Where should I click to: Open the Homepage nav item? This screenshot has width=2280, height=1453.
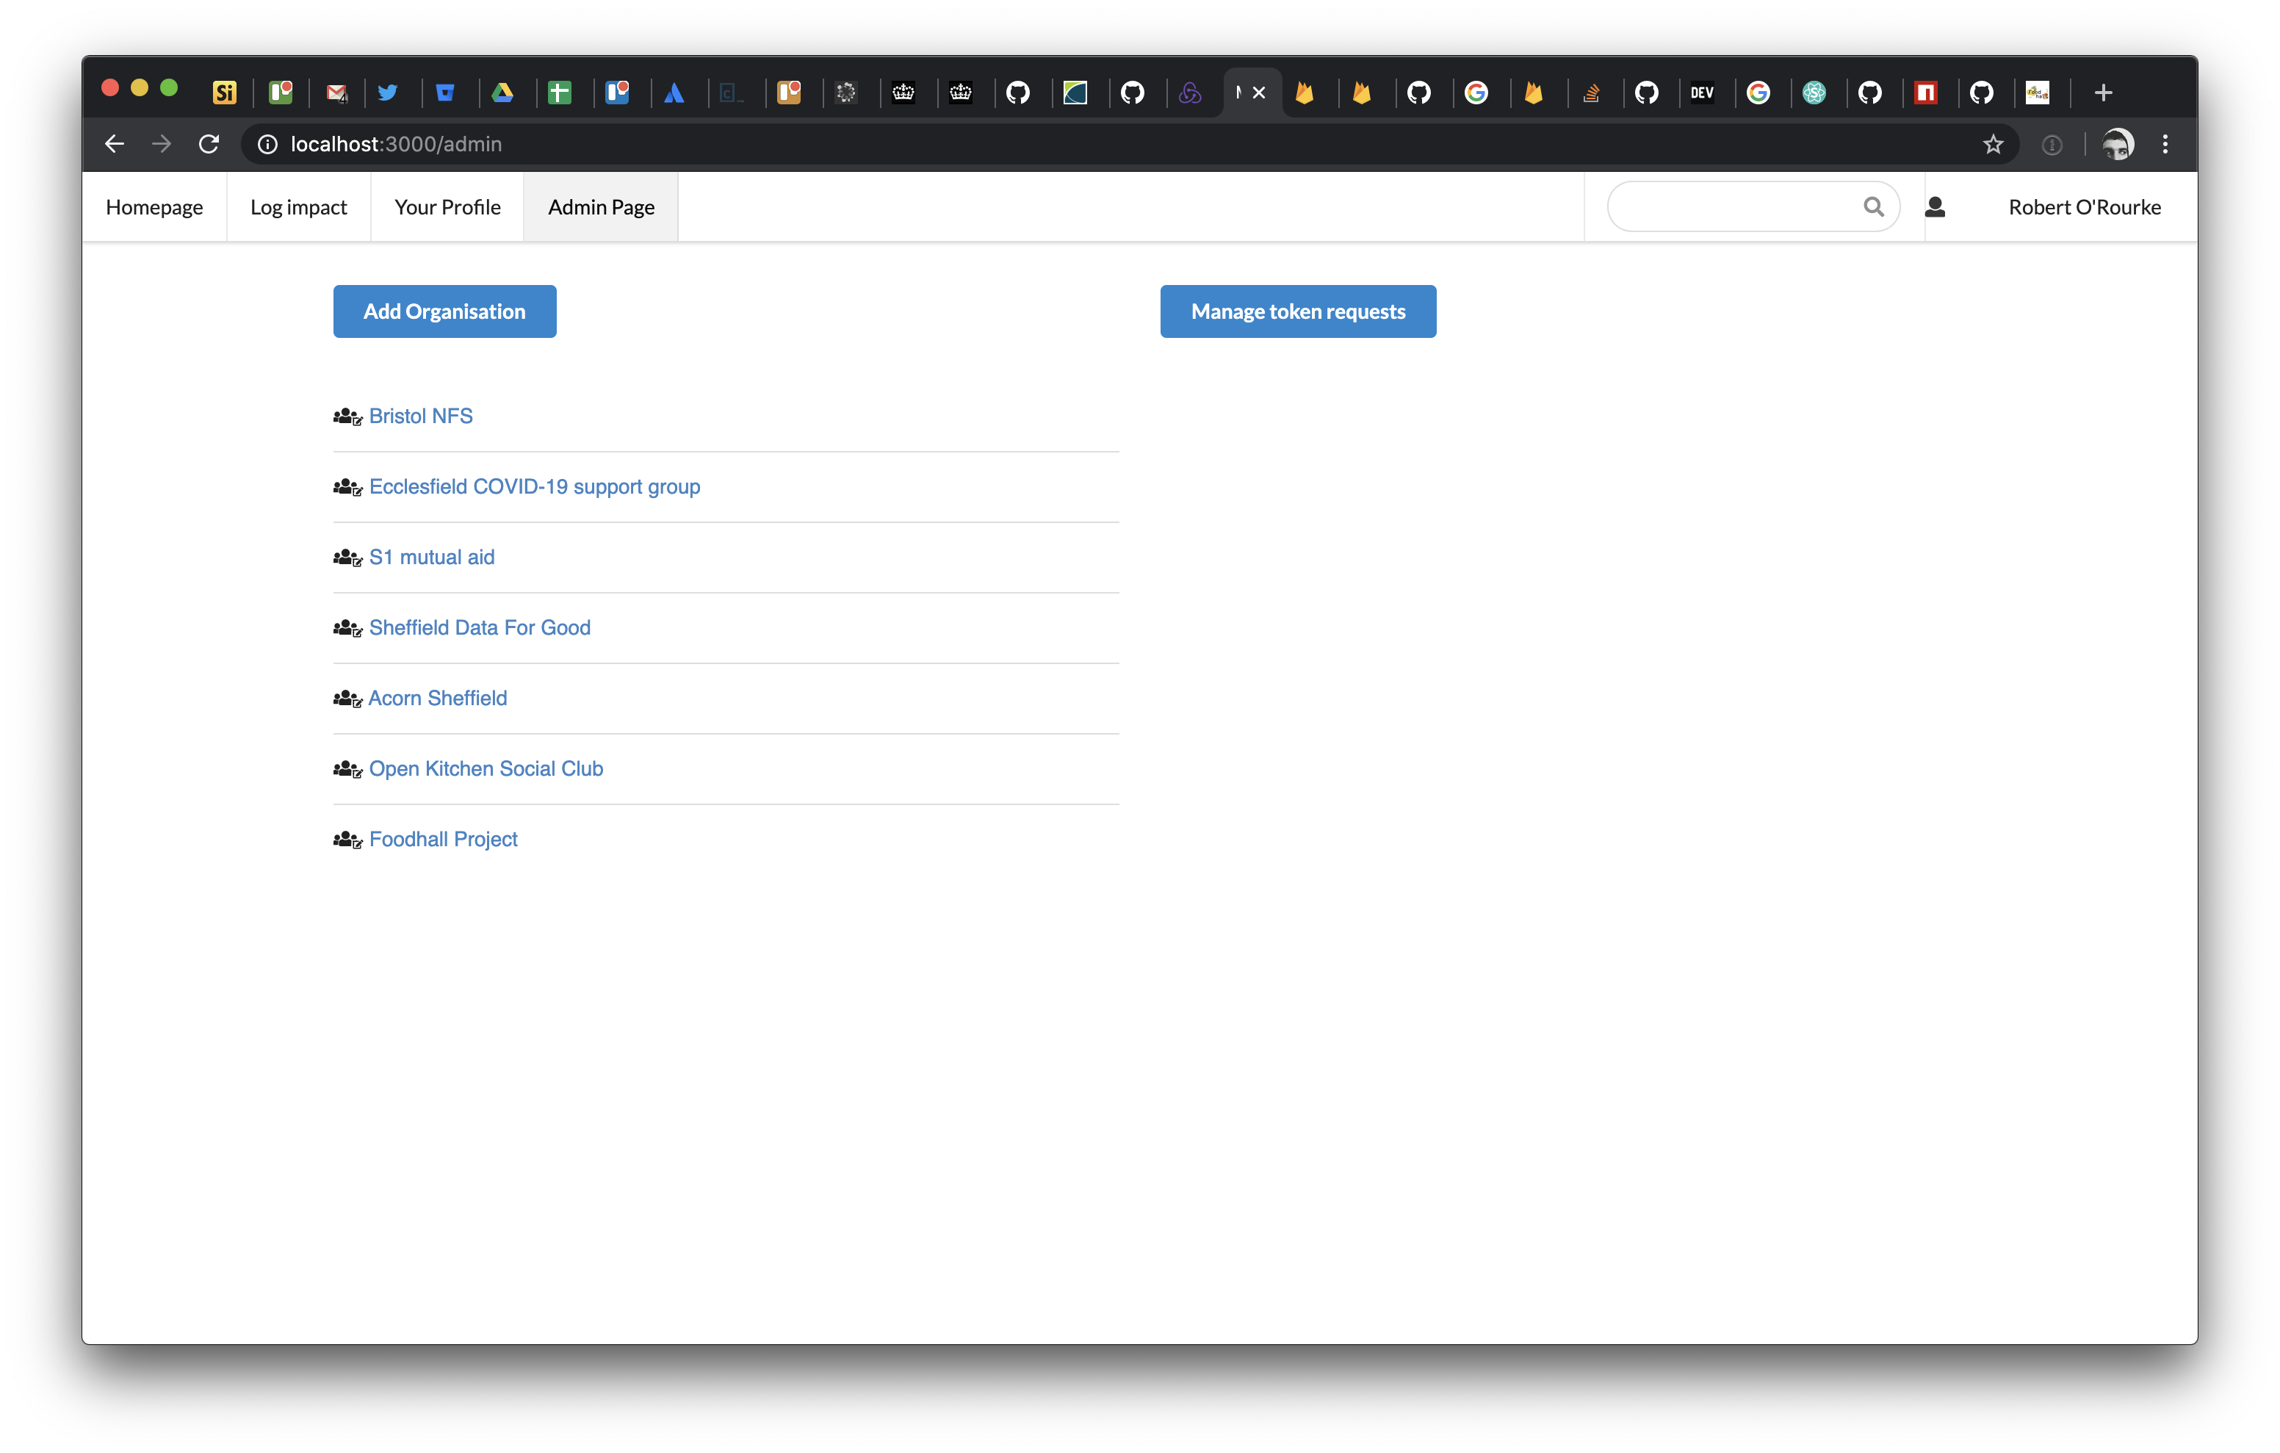coord(154,207)
